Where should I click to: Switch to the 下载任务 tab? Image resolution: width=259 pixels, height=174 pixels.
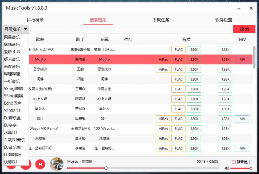[x=161, y=20]
